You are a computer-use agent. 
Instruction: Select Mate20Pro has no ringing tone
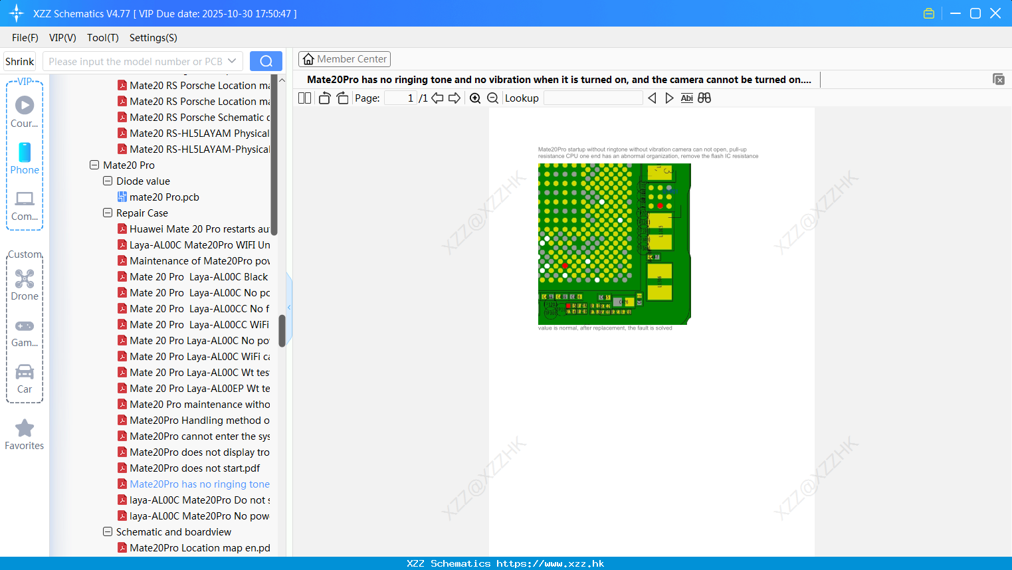tap(199, 484)
